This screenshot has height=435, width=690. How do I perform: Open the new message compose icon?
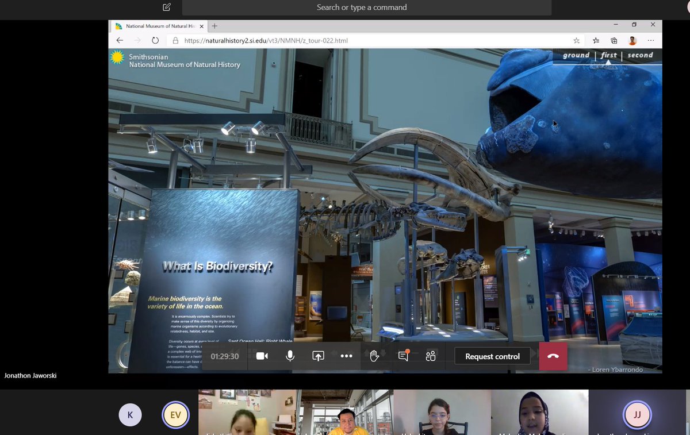point(167,7)
